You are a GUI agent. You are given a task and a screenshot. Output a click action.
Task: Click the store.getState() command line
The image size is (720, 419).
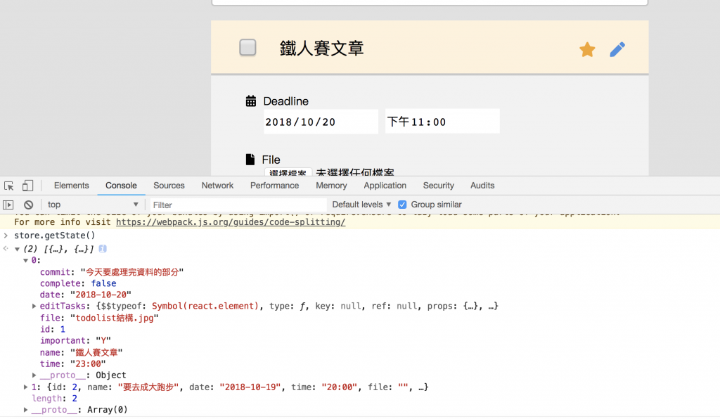pos(55,236)
